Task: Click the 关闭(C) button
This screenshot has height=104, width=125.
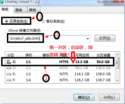Action: point(109,97)
